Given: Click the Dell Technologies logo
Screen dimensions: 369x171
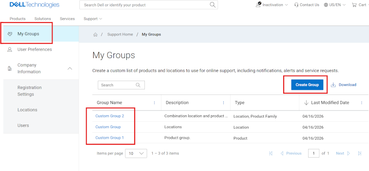Looking at the screenshot, I should click(x=34, y=5).
